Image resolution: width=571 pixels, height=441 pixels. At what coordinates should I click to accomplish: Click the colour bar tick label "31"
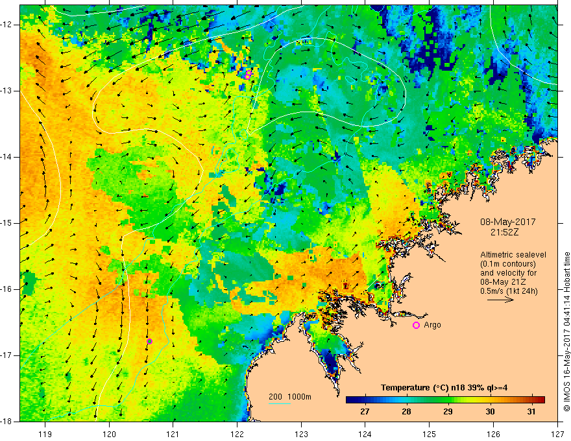coord(531,412)
